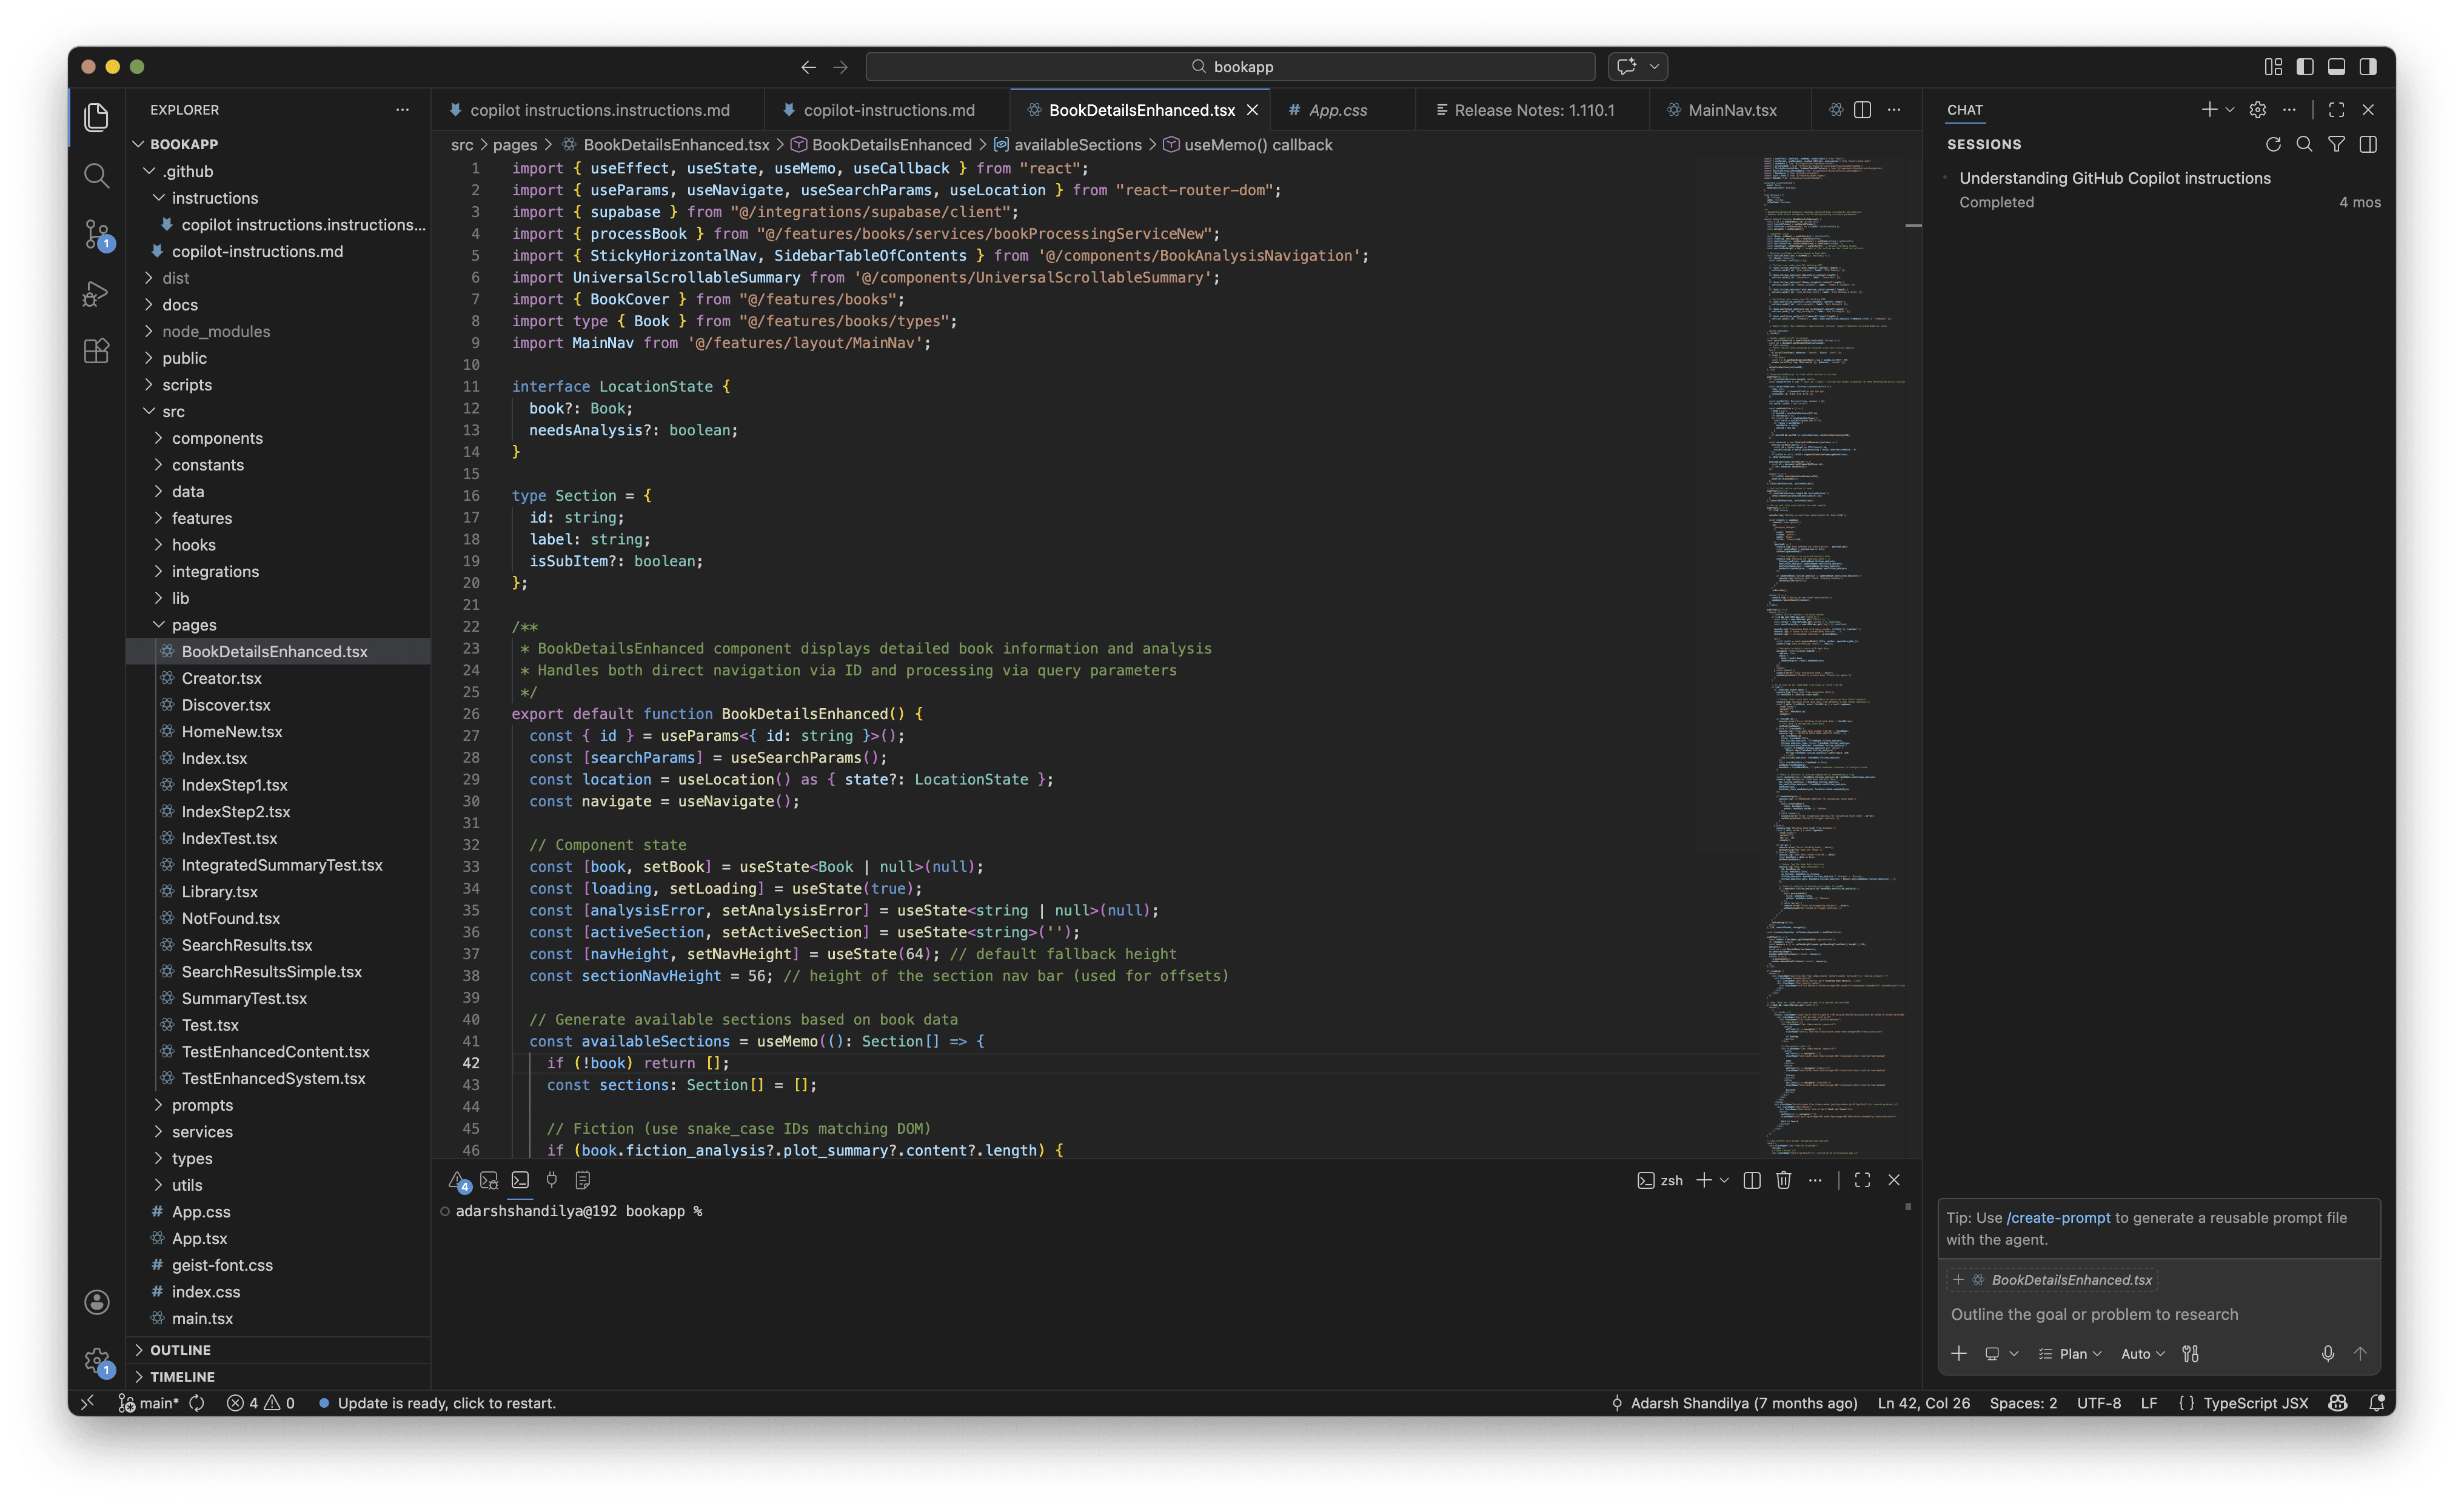Open notifications bell in status bar
The width and height of the screenshot is (2464, 1506).
click(x=2377, y=1403)
